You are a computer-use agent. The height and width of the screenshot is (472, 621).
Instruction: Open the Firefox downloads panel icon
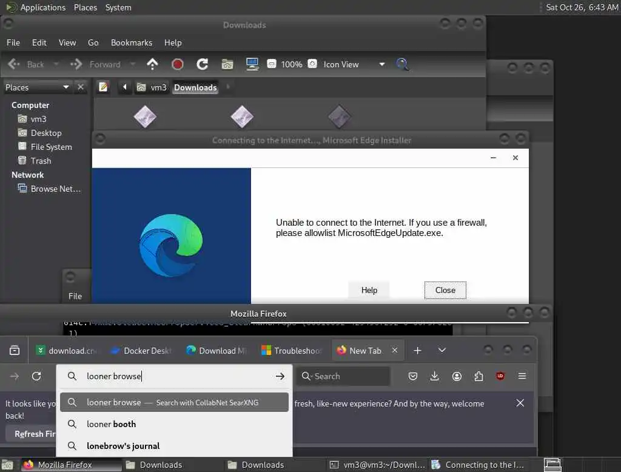tap(434, 376)
